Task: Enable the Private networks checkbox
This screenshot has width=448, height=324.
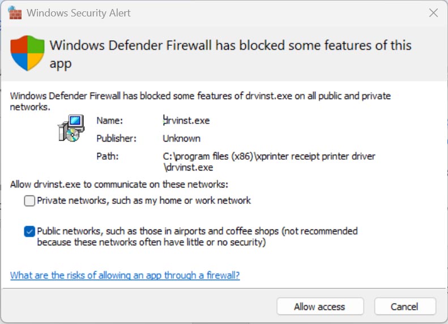Action: click(x=29, y=201)
